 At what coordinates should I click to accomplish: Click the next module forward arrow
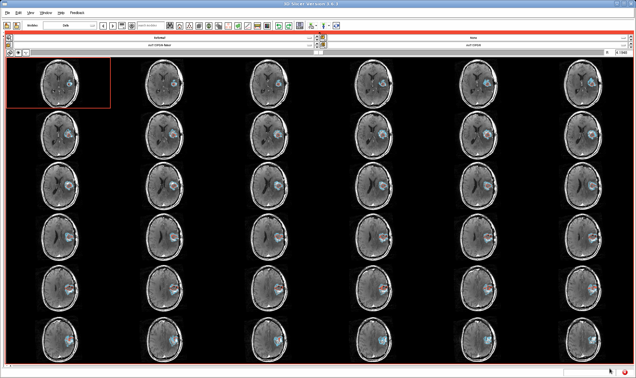click(x=113, y=26)
